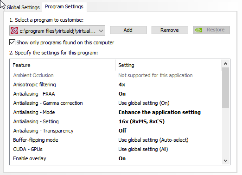Select Antialiasing - Gamma correction setting
Image resolution: width=242 pixels, height=175 pixels.
coord(144,103)
